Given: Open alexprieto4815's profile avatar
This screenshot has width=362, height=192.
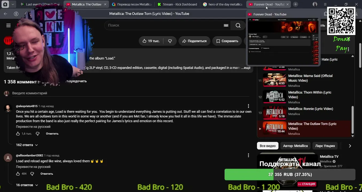Looking at the screenshot, I should [x=8, y=109].
